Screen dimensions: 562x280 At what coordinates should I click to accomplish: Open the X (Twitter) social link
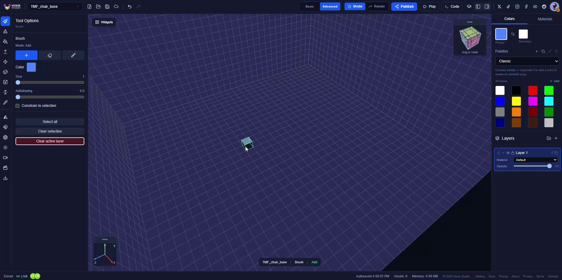point(499,7)
